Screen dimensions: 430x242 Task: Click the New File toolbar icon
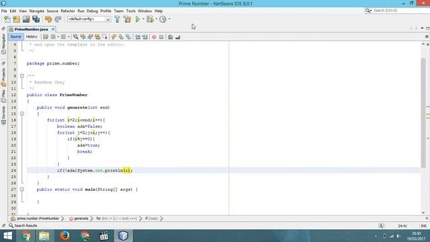click(7, 19)
